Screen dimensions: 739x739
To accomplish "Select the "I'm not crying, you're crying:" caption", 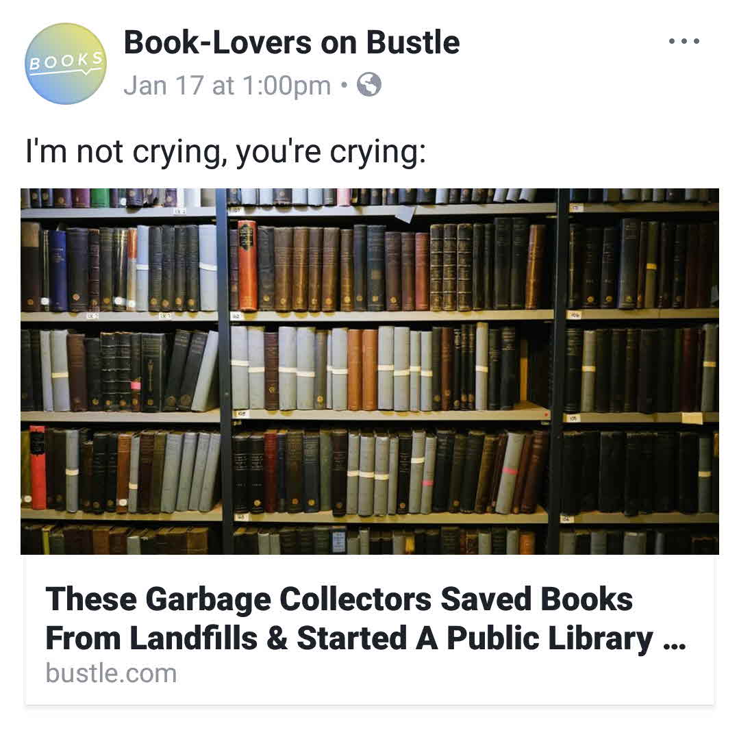I will (226, 152).
